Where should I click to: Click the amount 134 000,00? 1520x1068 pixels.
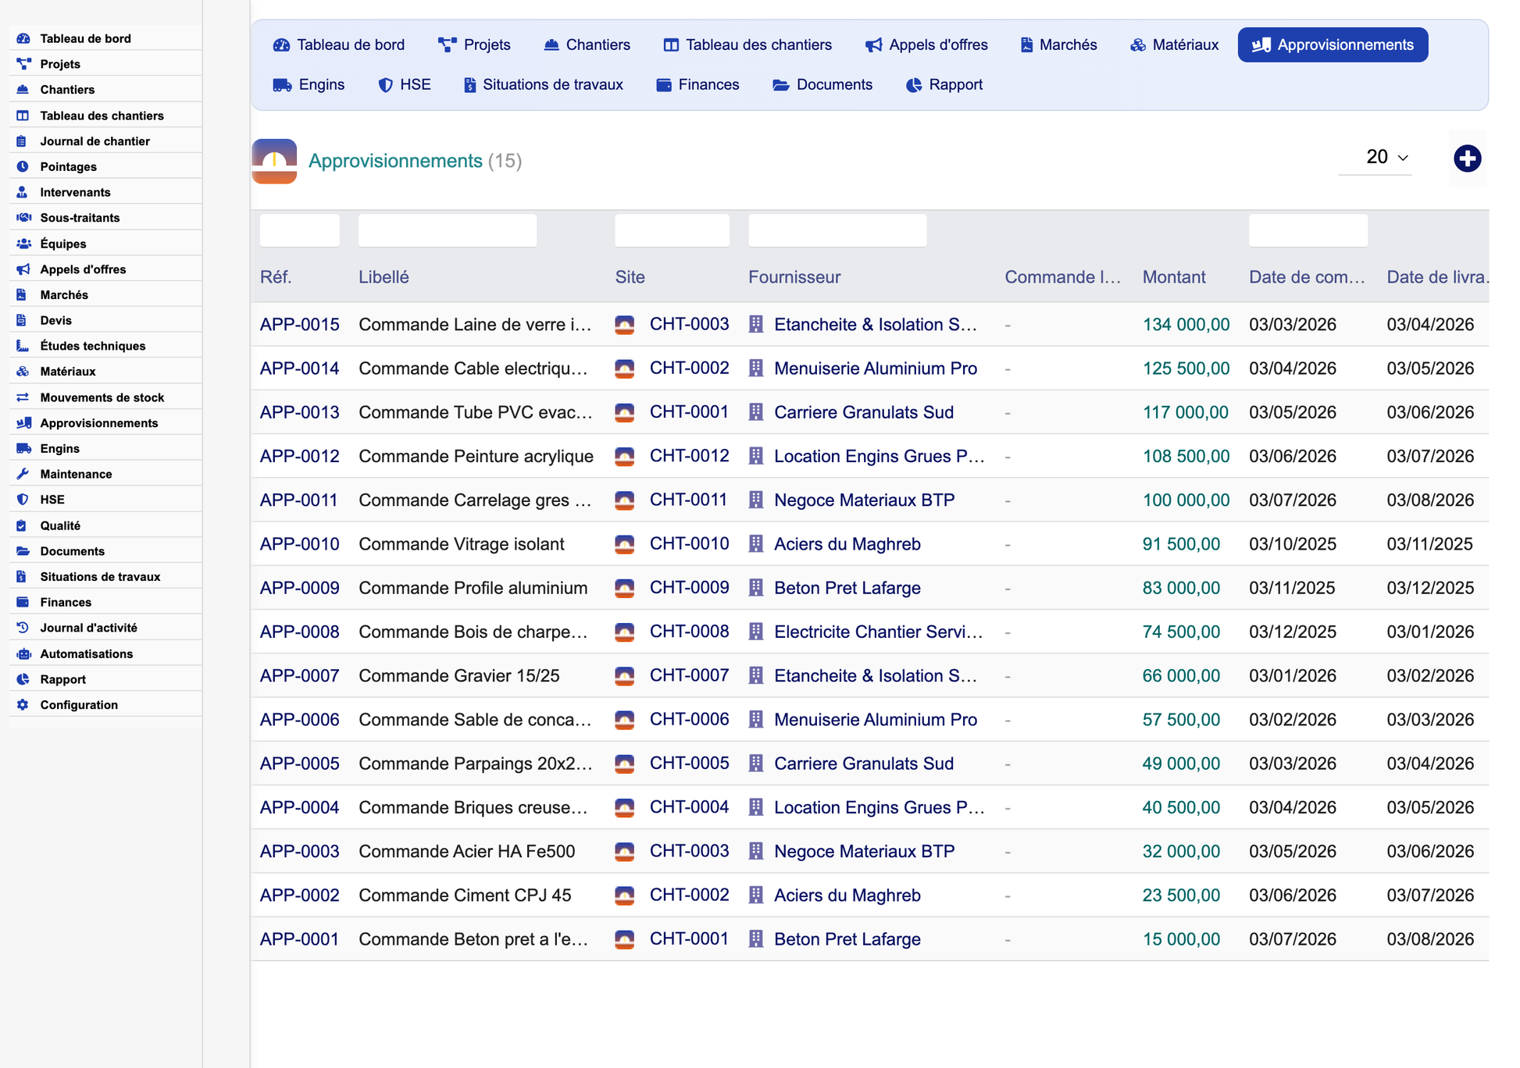tap(1186, 325)
